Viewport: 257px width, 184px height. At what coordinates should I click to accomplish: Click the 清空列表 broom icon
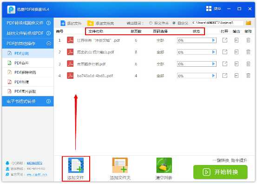tap(164, 165)
